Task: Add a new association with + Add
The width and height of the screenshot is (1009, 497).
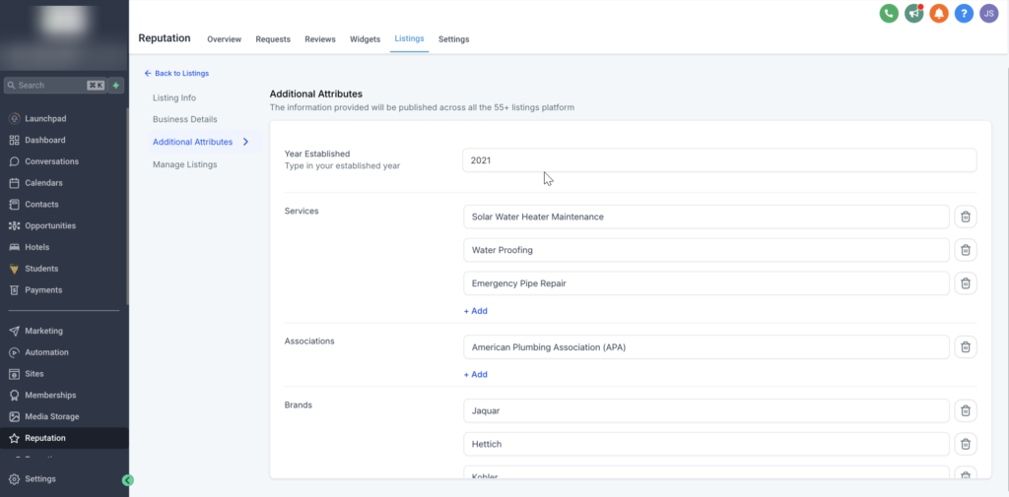Action: [x=476, y=374]
